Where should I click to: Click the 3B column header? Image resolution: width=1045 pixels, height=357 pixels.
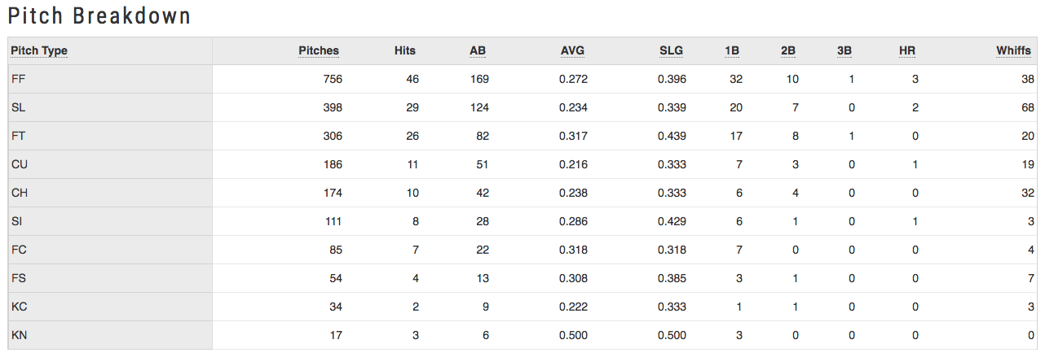point(844,50)
